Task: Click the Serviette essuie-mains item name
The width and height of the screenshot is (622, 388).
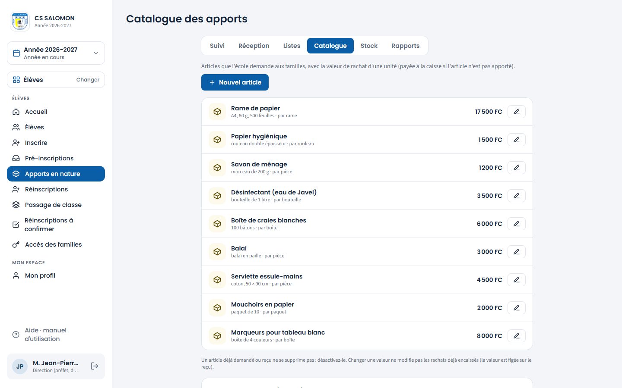Action: pyautogui.click(x=267, y=276)
